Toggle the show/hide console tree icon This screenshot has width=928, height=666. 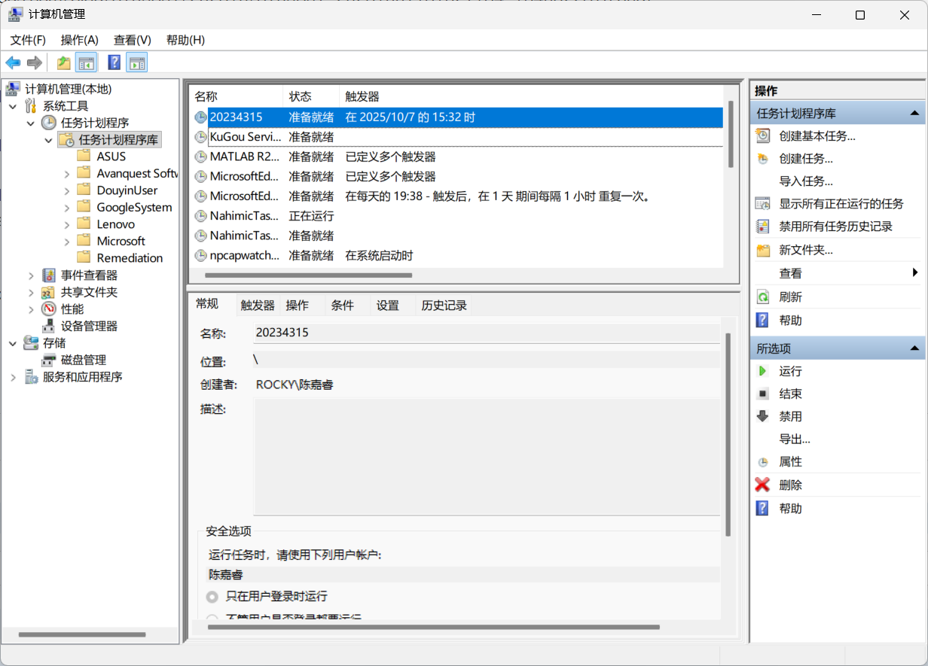pyautogui.click(x=87, y=62)
